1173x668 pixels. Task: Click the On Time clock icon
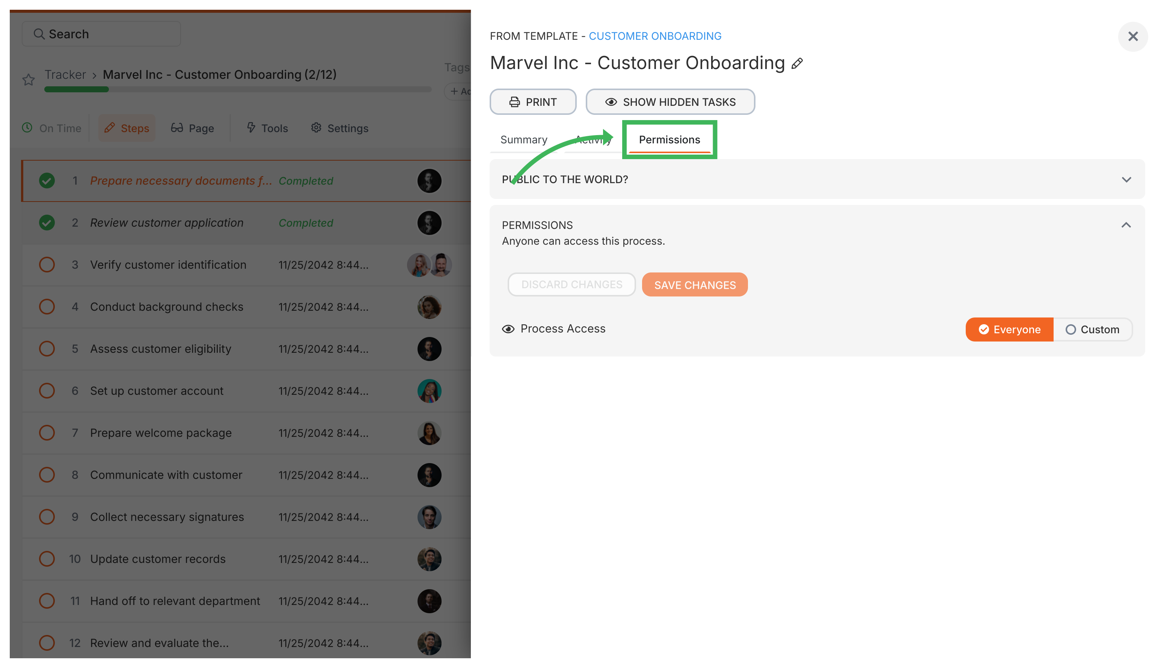coord(27,128)
